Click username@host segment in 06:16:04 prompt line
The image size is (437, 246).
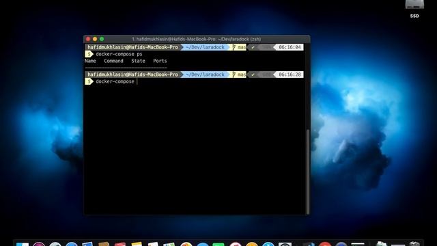pyautogui.click(x=132, y=47)
